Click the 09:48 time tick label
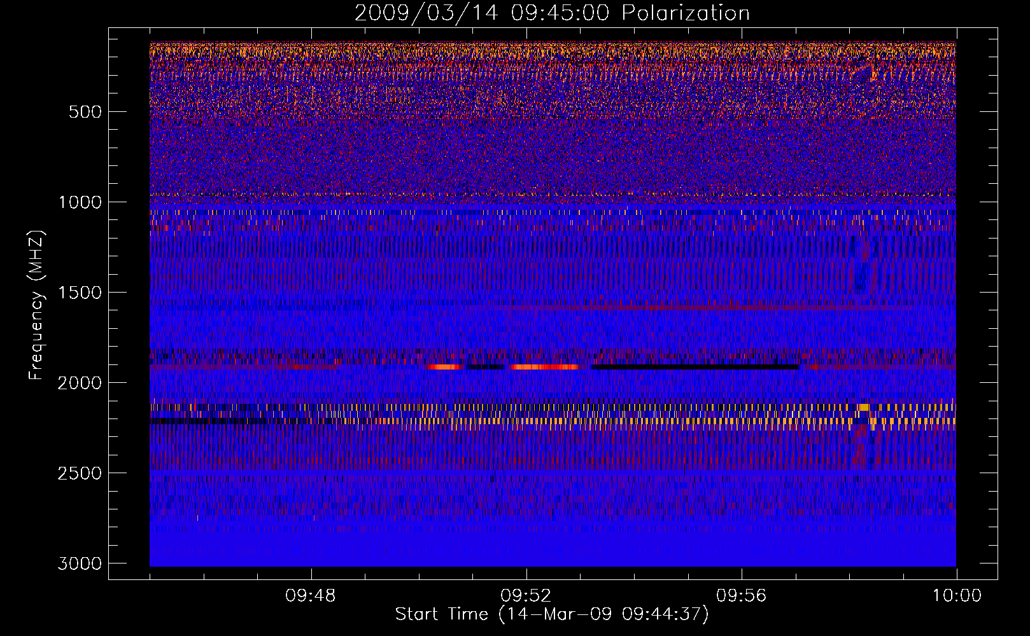Image resolution: width=1030 pixels, height=636 pixels. tap(311, 596)
